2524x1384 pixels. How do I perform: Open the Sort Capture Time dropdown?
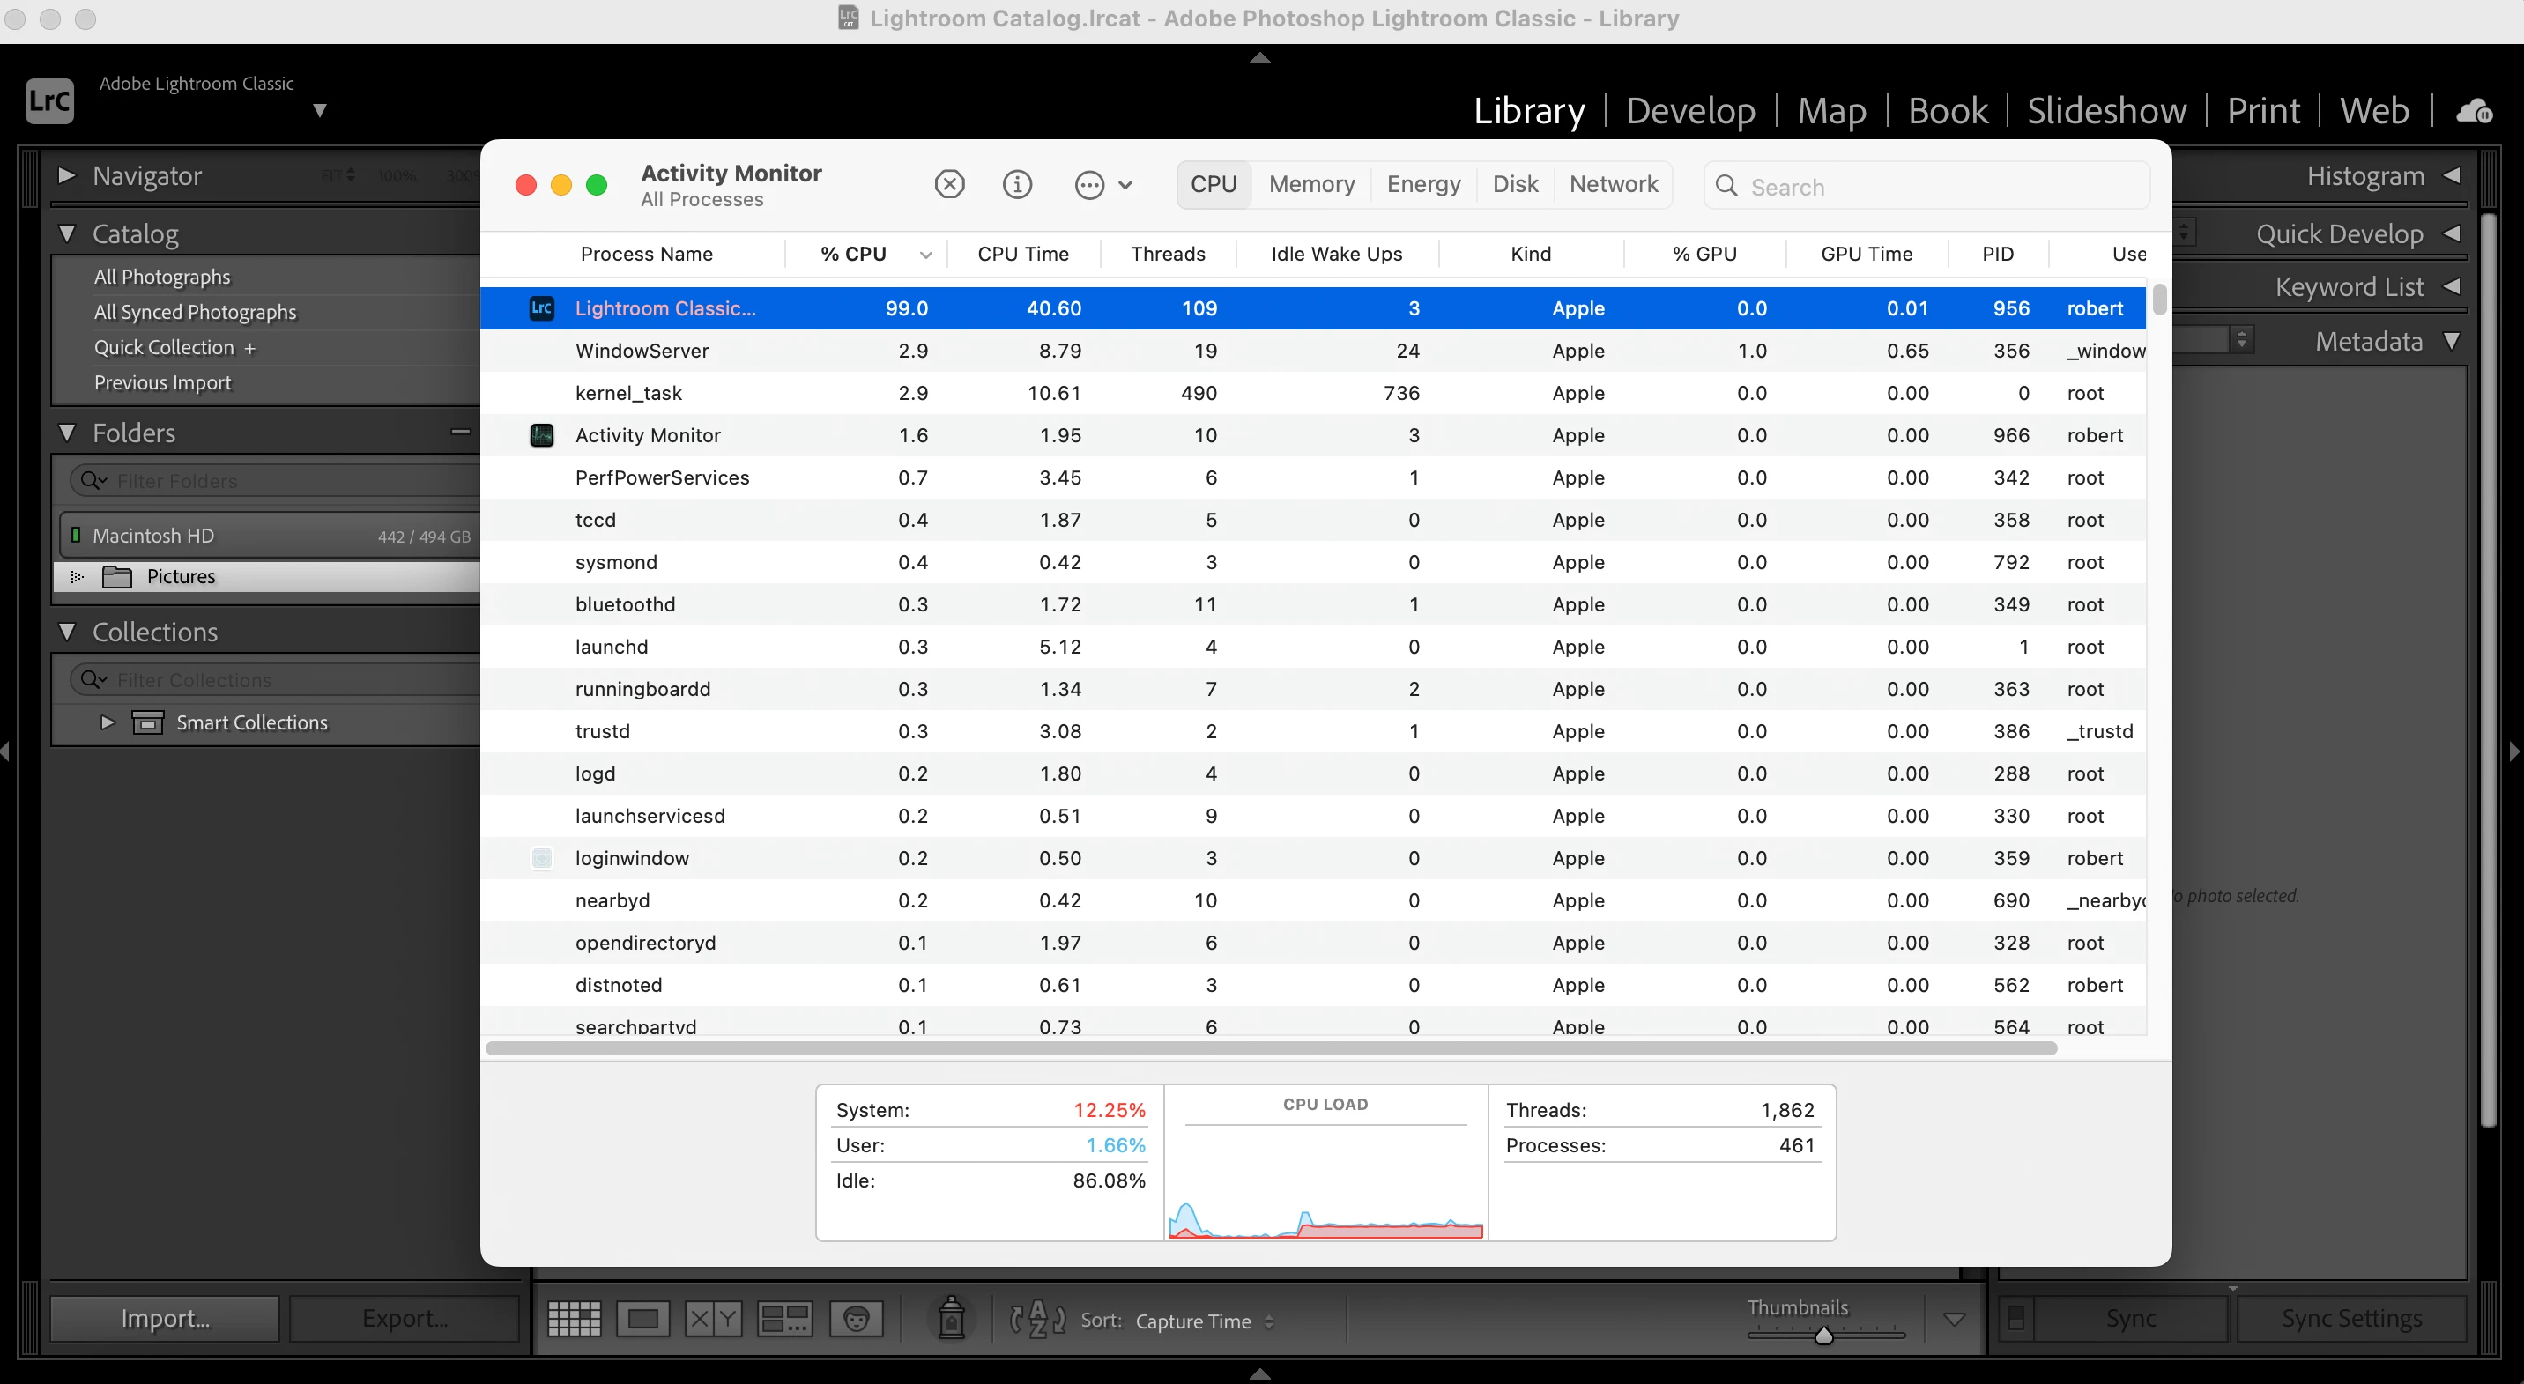[1204, 1321]
